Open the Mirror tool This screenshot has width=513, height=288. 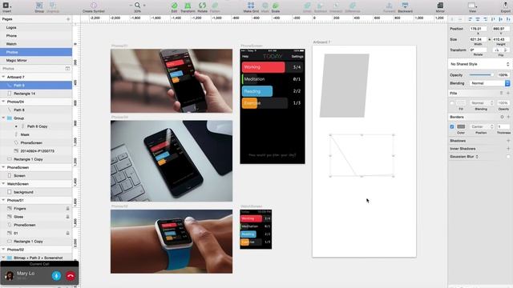(x=440, y=6)
